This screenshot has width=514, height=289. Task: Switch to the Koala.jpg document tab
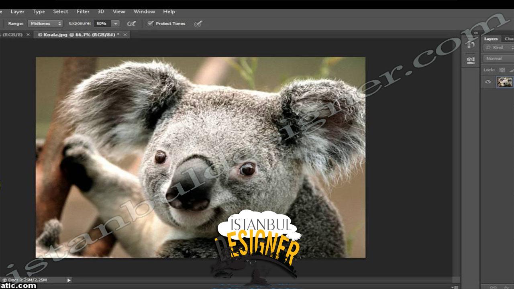(78, 35)
